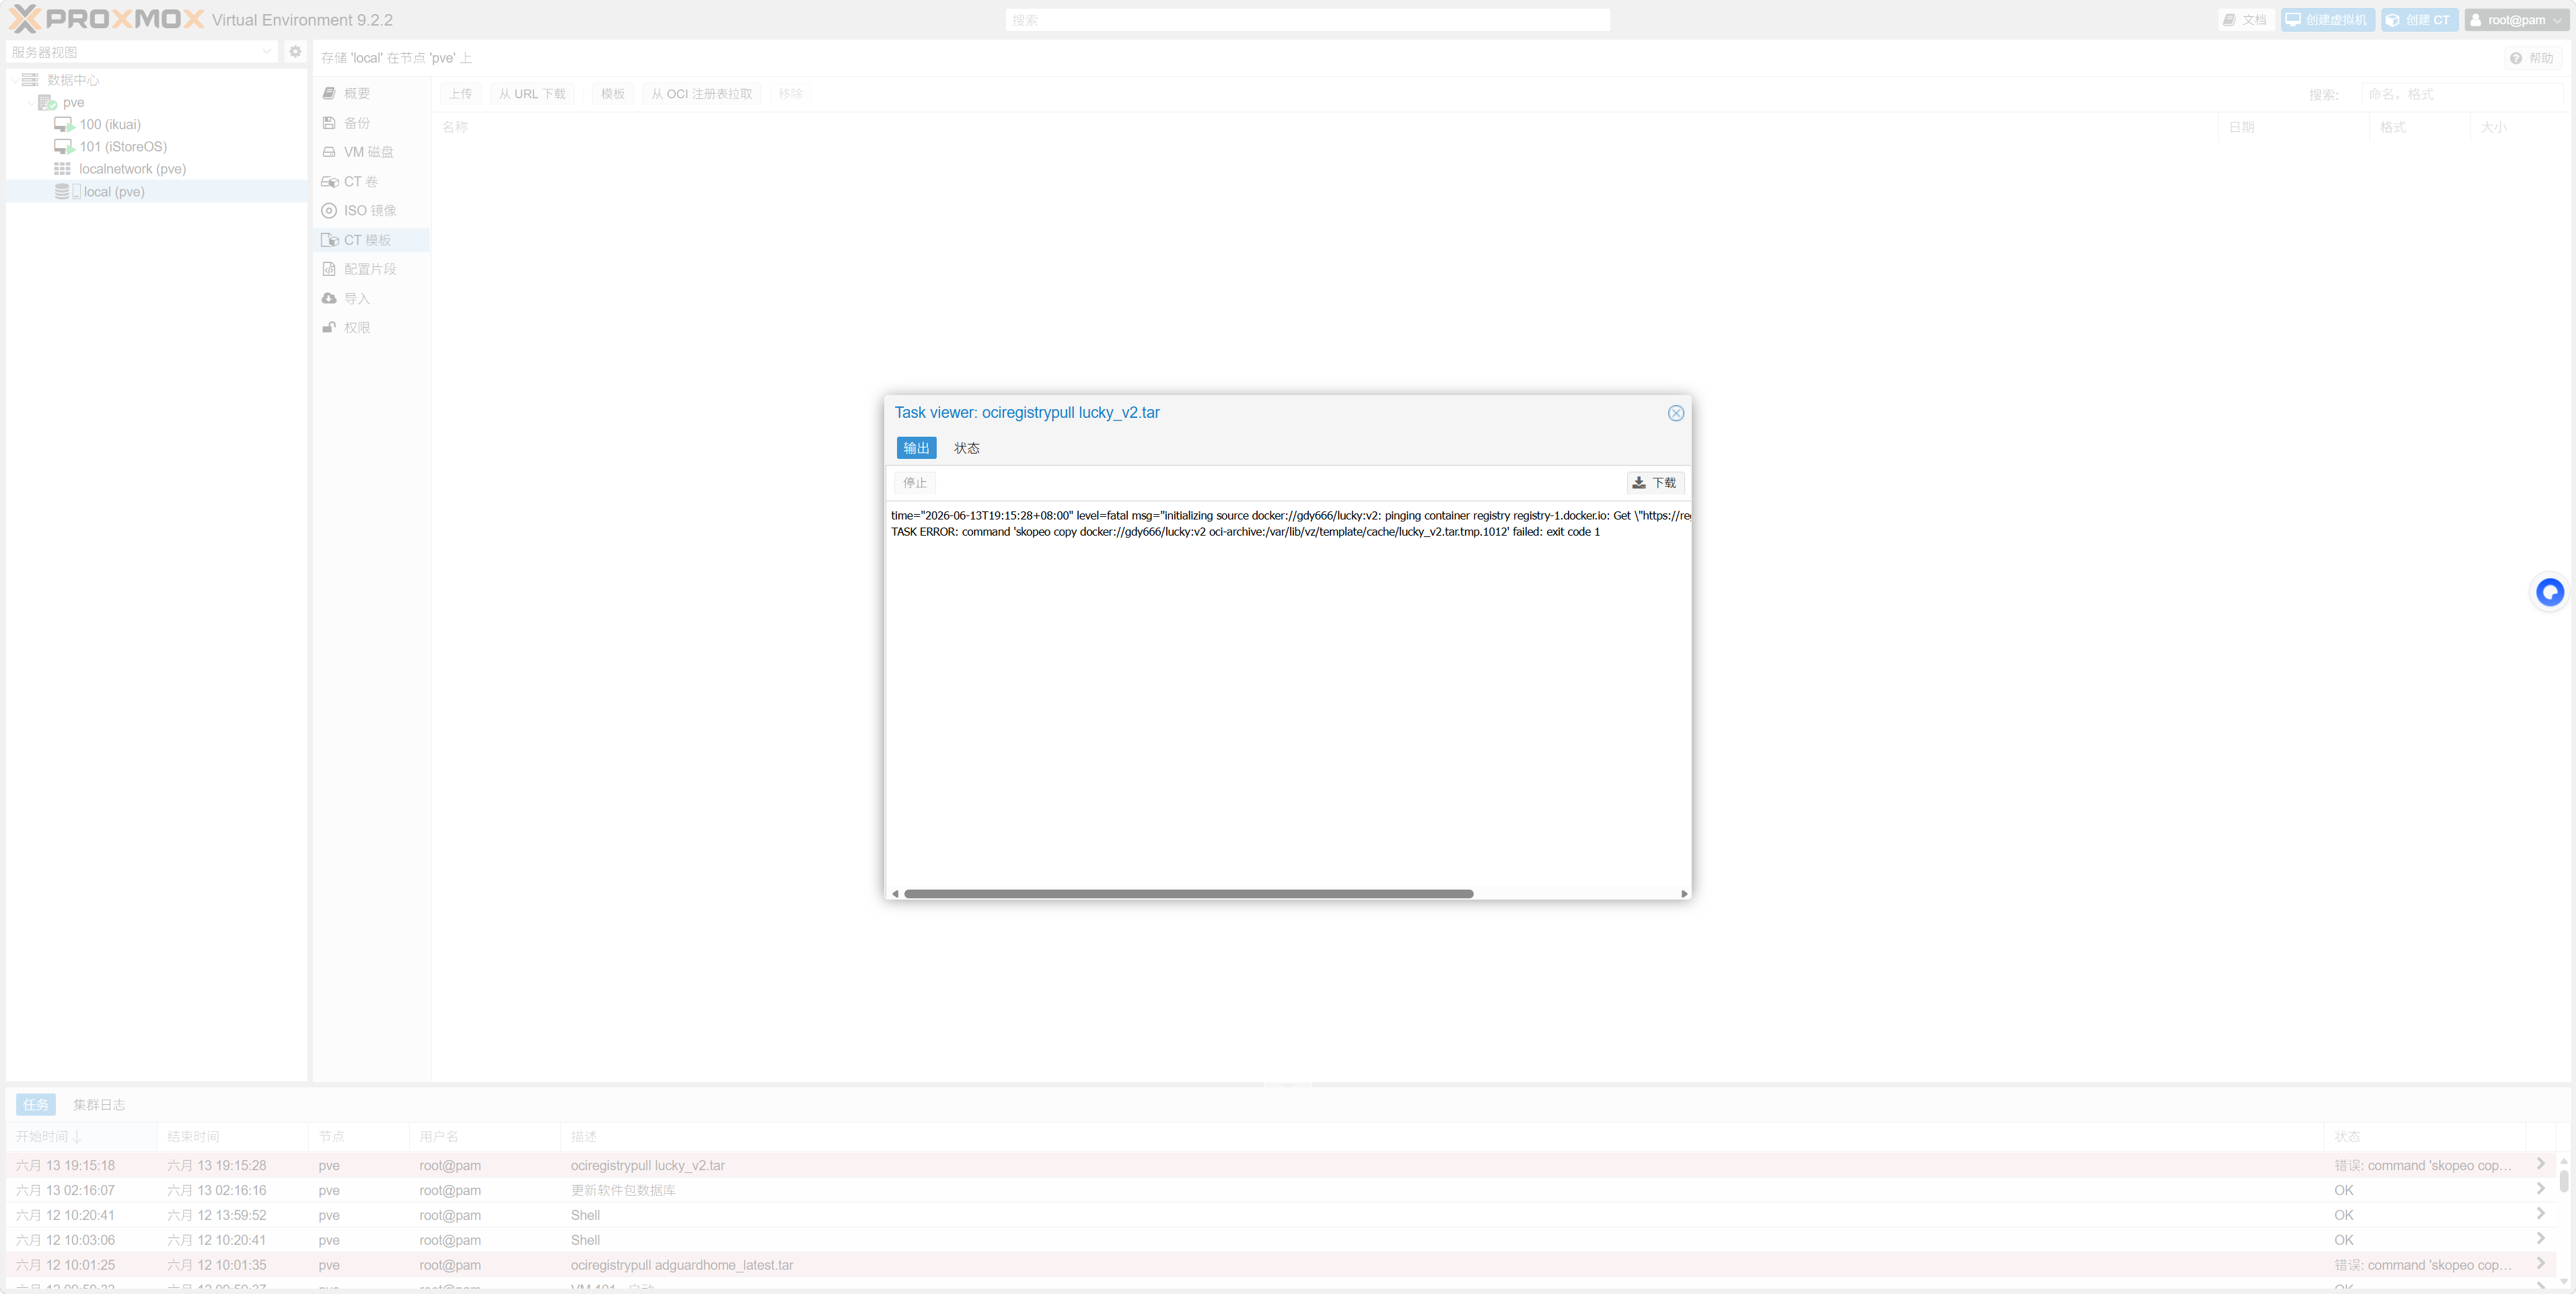Click the scroll left arrow in task output
Screen dimensions: 2576x1294
pyautogui.click(x=895, y=894)
